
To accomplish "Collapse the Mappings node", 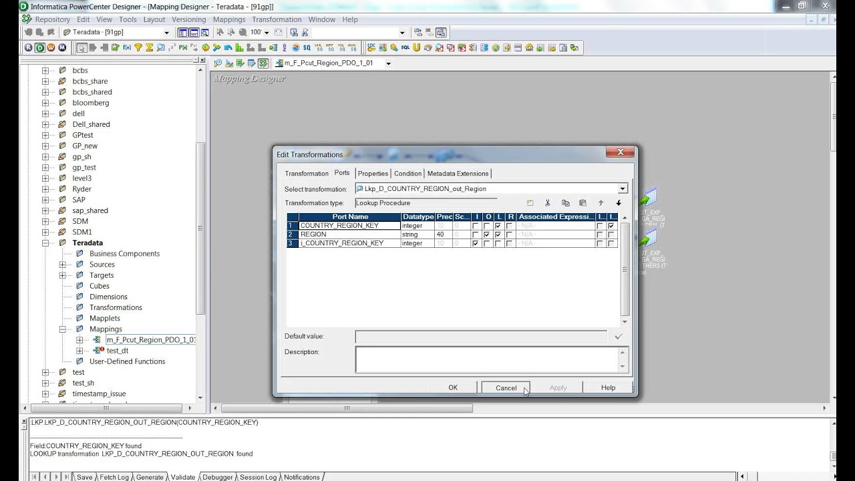I will (63, 329).
